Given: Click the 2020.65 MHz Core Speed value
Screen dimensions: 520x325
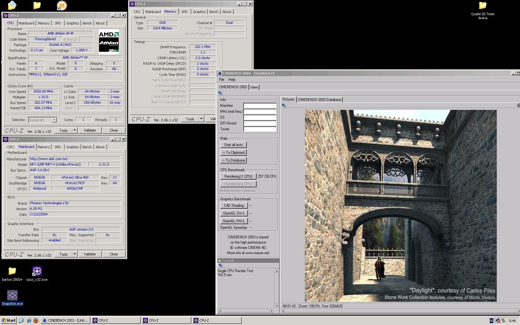Looking at the screenshot, I should pyautogui.click(x=43, y=91).
